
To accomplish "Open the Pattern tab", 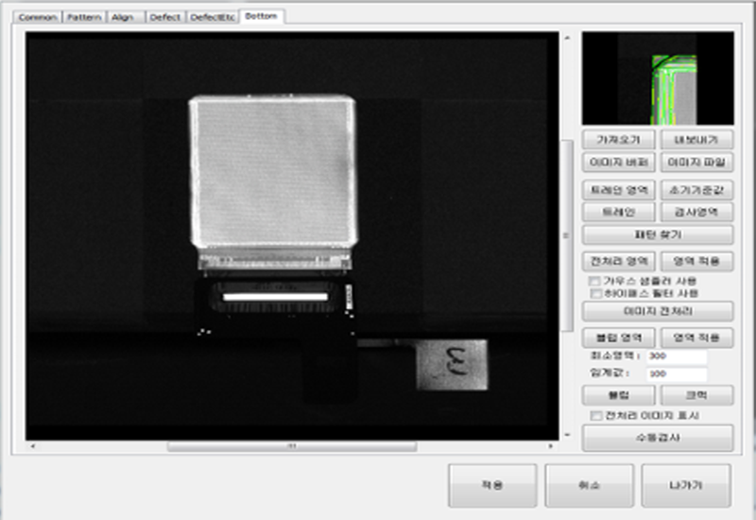I will 84,17.
